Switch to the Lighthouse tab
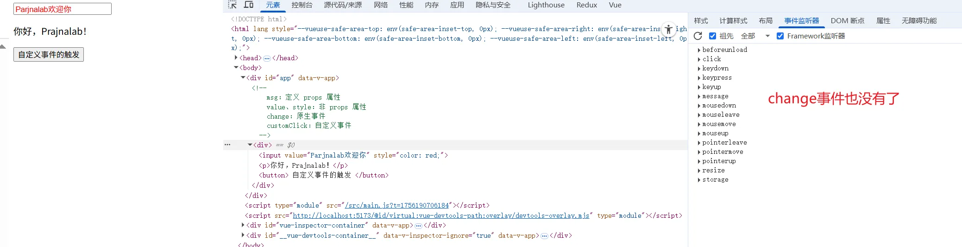Screen dimensions: 962x247 [x=546, y=5]
